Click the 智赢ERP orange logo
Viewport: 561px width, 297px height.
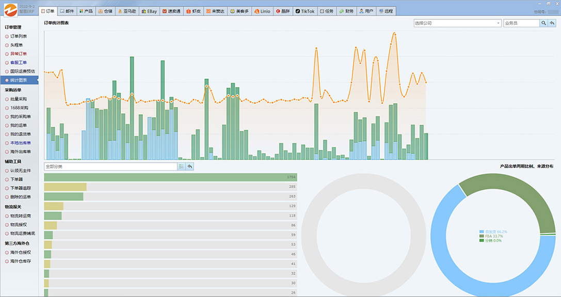pos(10,10)
